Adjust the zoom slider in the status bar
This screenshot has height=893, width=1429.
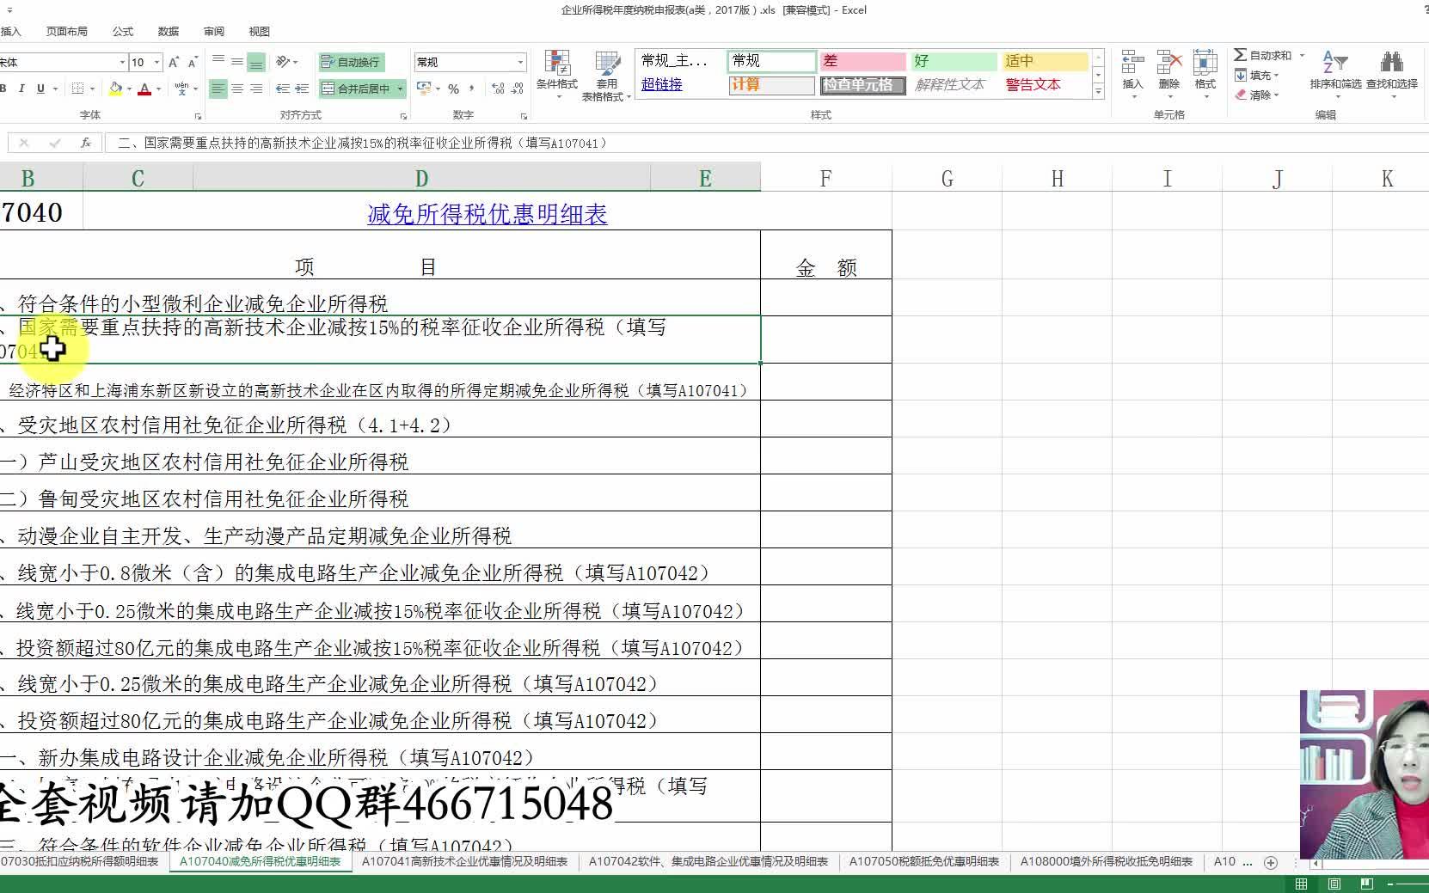tap(1410, 883)
